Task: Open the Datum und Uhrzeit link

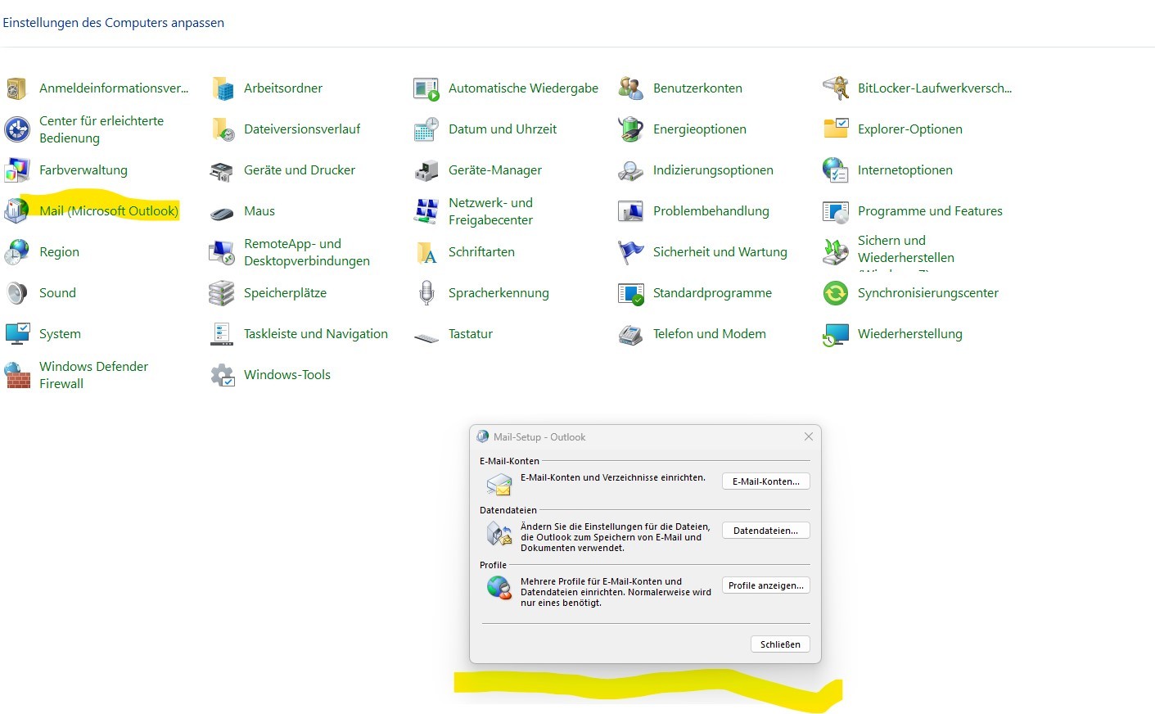Action: (x=502, y=129)
